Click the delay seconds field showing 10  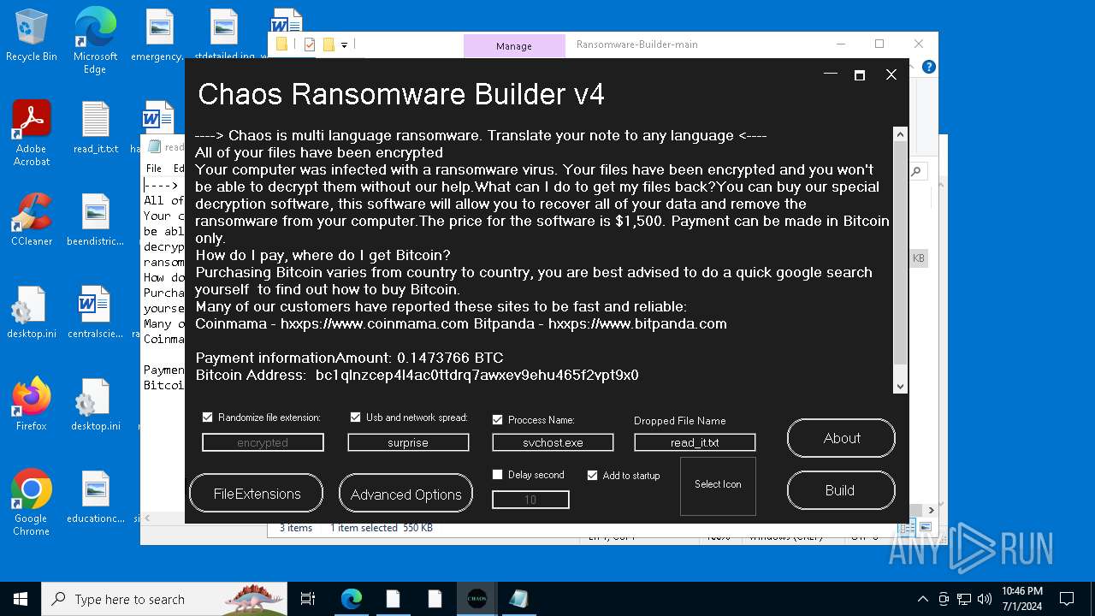[x=530, y=500]
